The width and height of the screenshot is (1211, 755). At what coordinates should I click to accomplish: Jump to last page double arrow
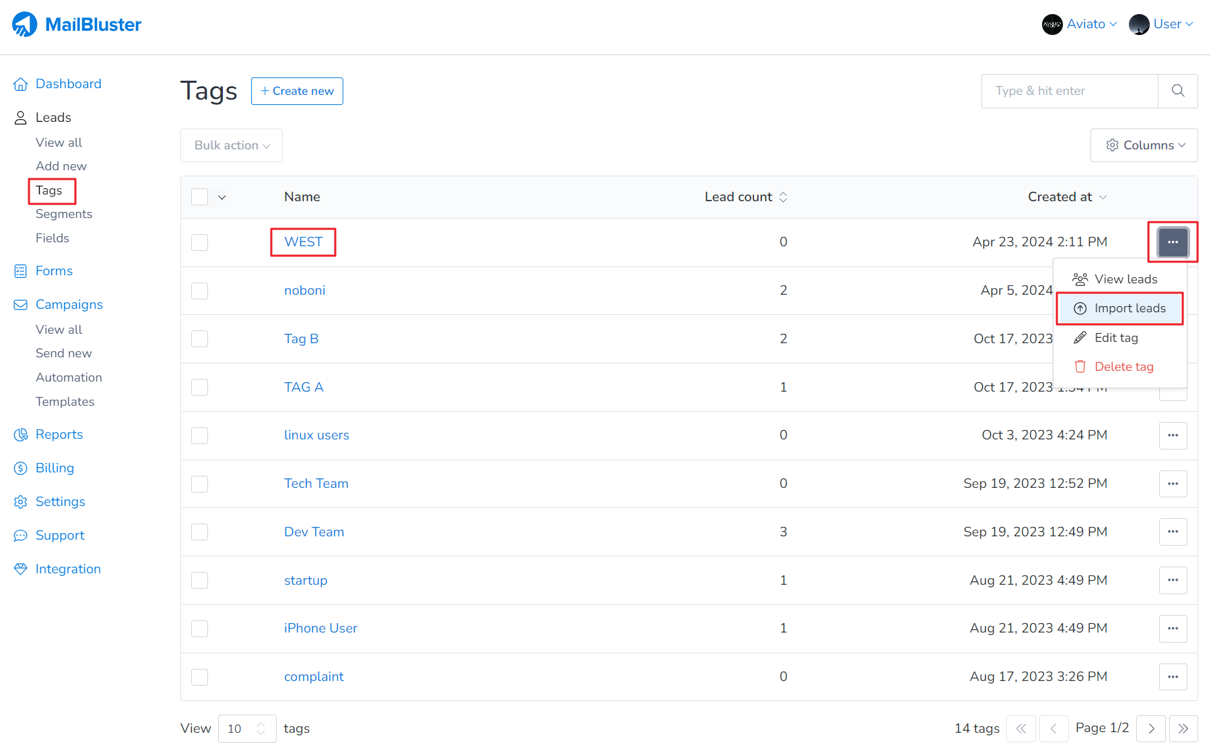[x=1183, y=729]
